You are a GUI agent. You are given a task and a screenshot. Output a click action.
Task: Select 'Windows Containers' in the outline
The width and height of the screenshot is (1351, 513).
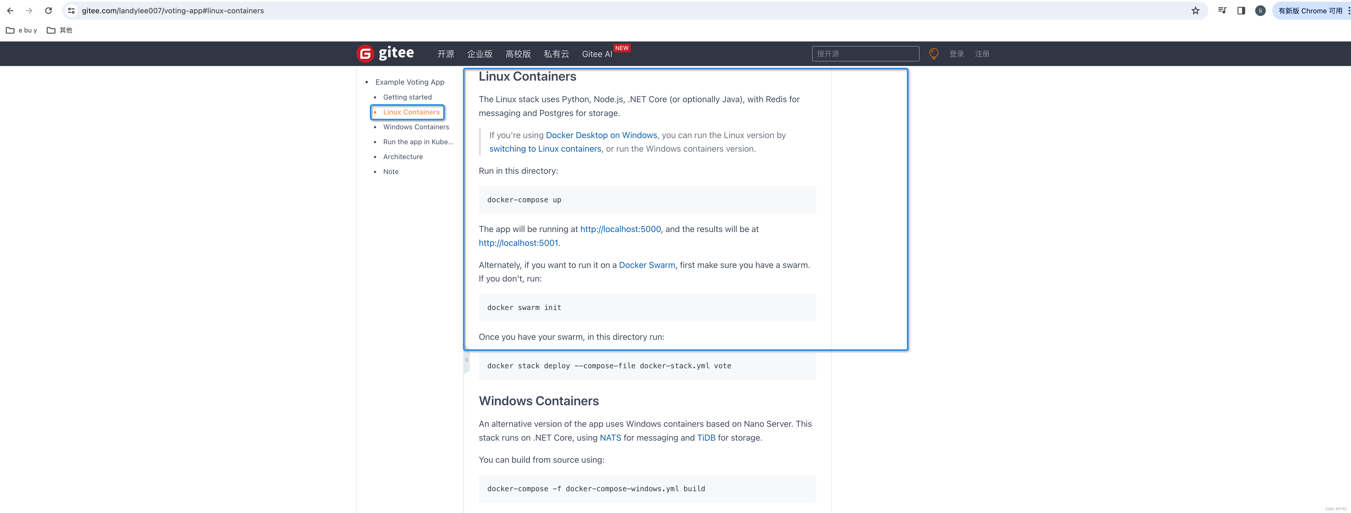pyautogui.click(x=416, y=127)
